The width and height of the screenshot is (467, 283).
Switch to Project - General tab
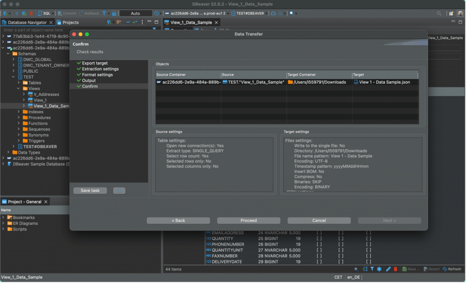[x=25, y=202]
